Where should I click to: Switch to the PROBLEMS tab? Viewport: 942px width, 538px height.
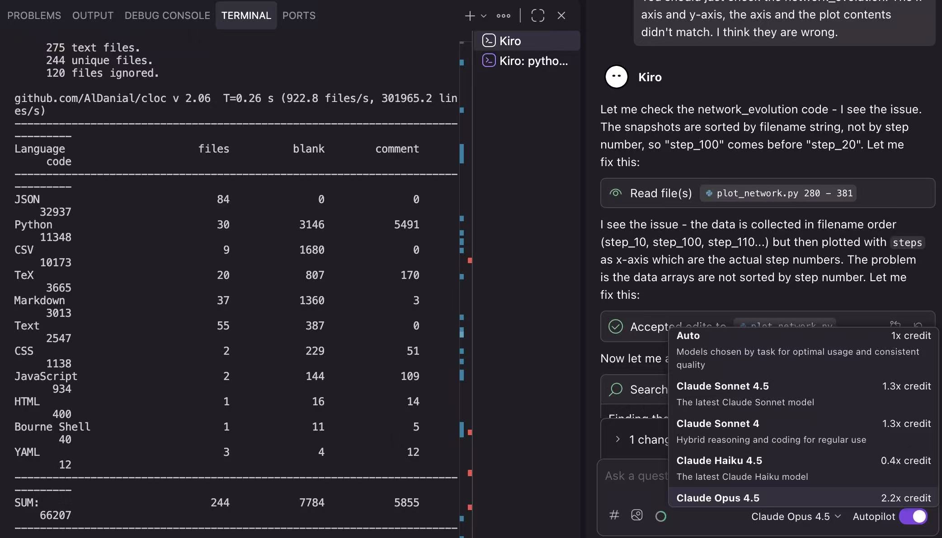click(33, 15)
